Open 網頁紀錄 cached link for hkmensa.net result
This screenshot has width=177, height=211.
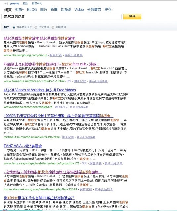(x=80, y=81)
